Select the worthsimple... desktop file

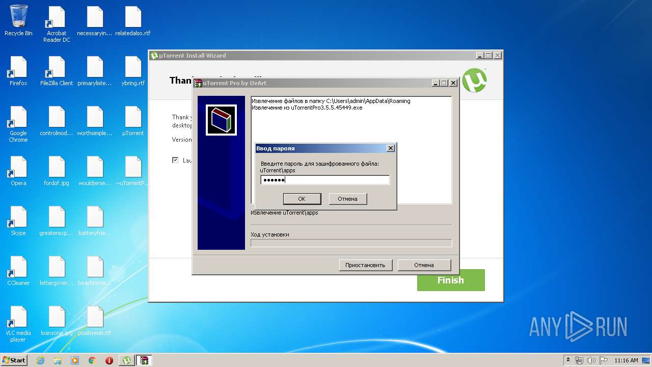coord(95,120)
